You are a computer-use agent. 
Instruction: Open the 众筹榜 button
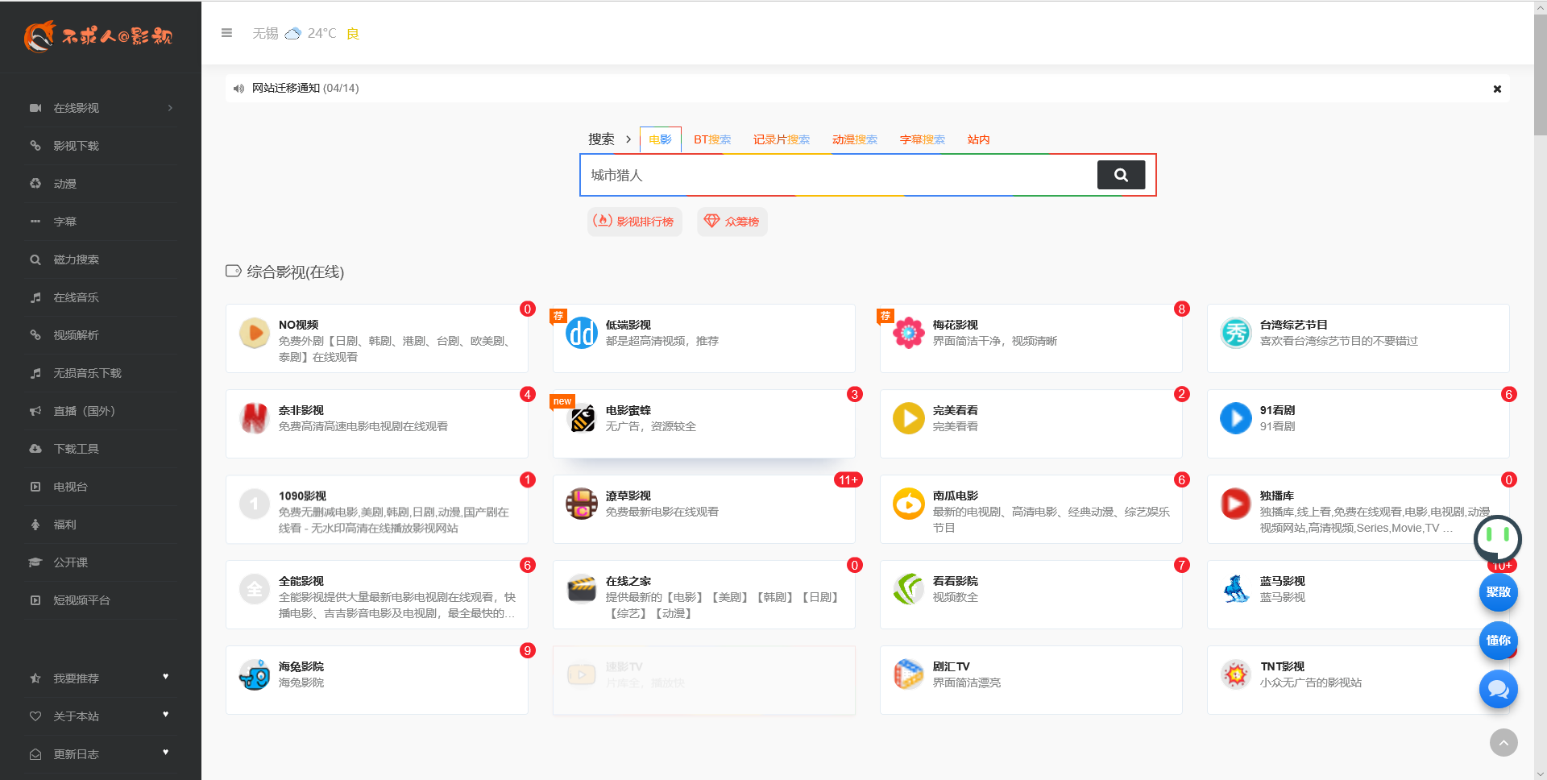pyautogui.click(x=732, y=222)
